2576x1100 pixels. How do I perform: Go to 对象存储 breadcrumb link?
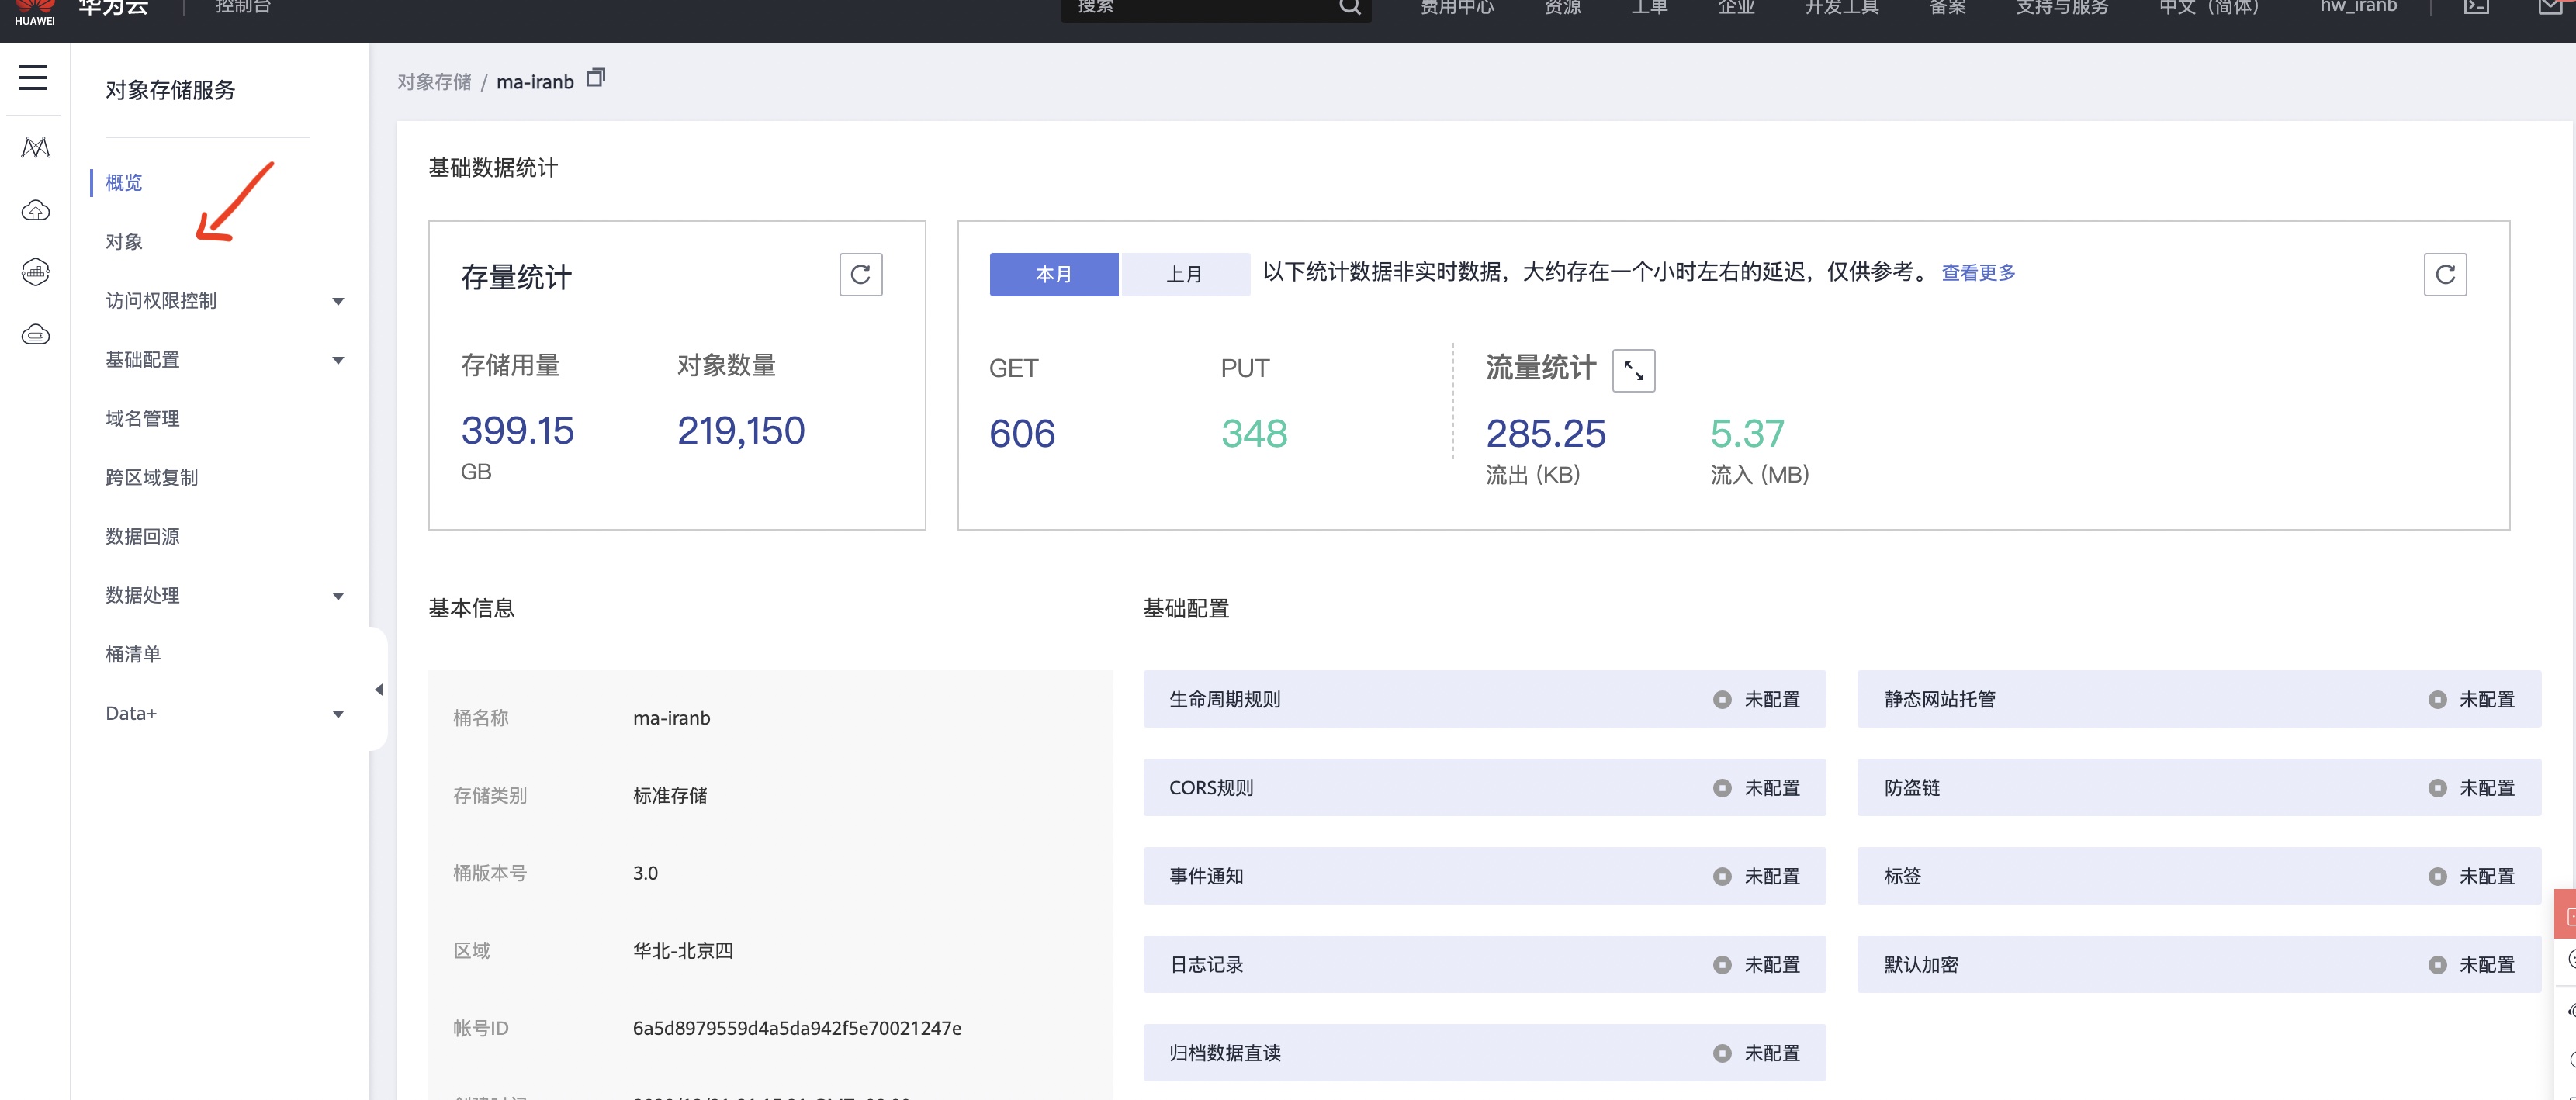434,82
